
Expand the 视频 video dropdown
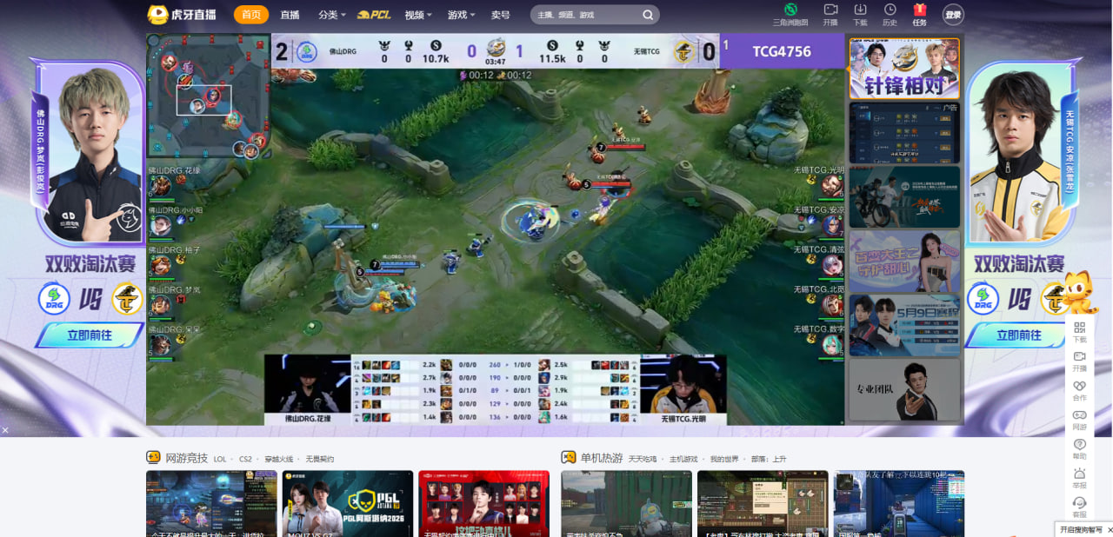419,15
